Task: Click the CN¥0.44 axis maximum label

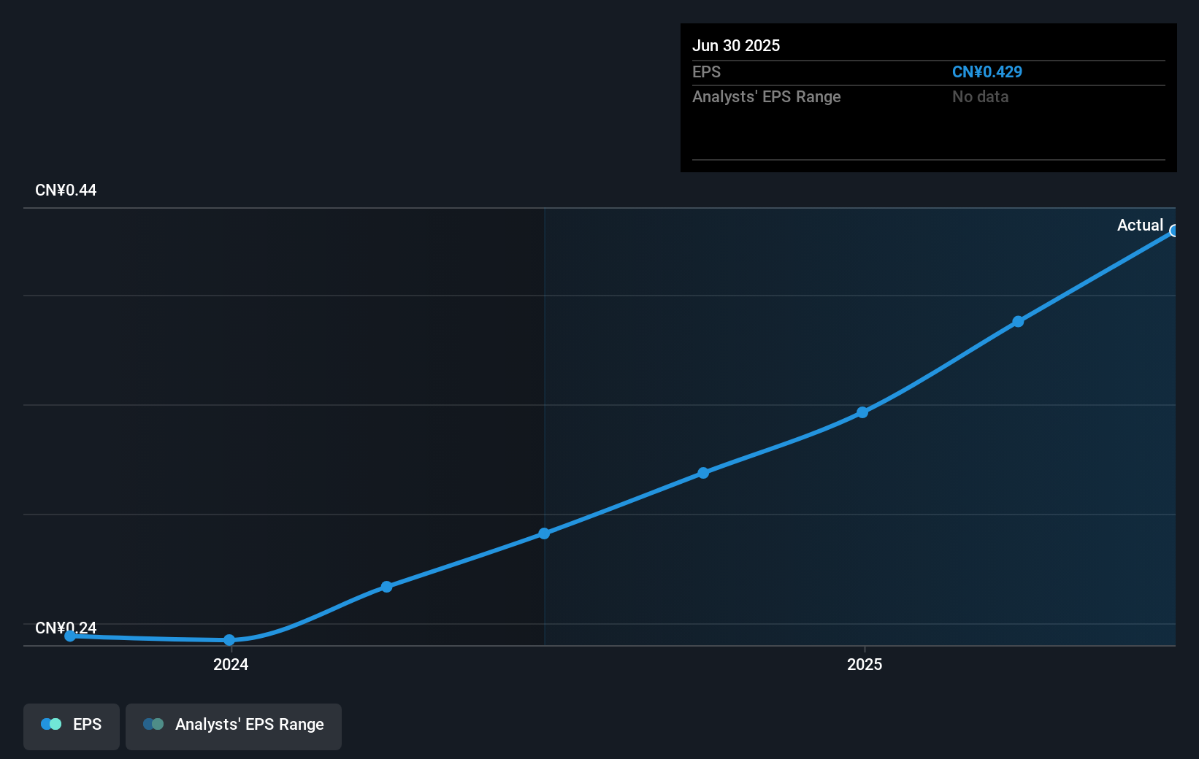Action: [x=65, y=190]
